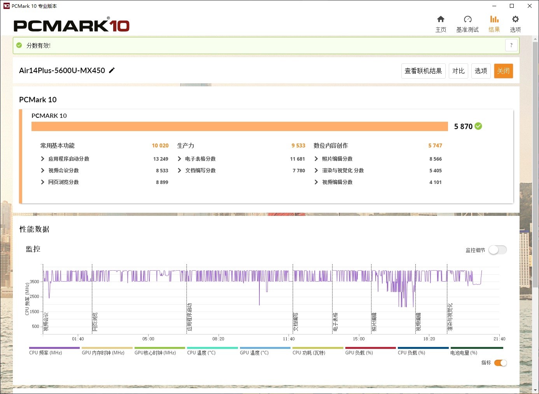Click the 常用基本功能 heading
This screenshot has width=539, height=394.
57,145
